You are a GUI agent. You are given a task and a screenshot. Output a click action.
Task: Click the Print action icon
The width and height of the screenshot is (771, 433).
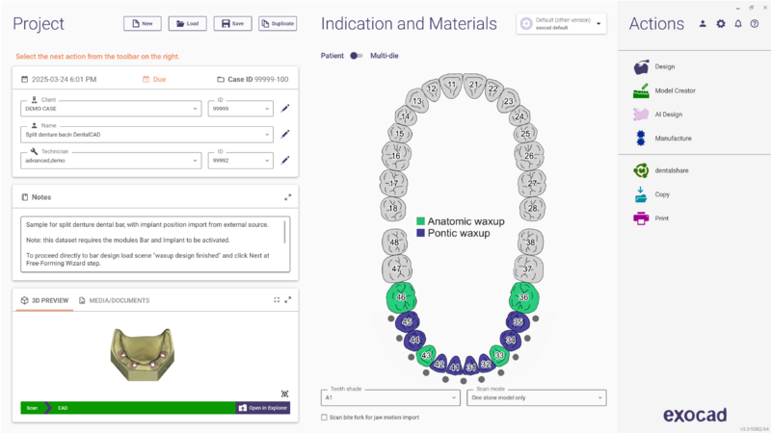(x=641, y=218)
